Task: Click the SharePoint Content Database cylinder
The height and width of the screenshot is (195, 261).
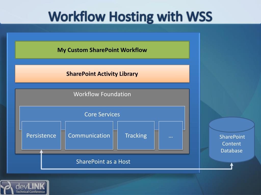Action: (232, 140)
